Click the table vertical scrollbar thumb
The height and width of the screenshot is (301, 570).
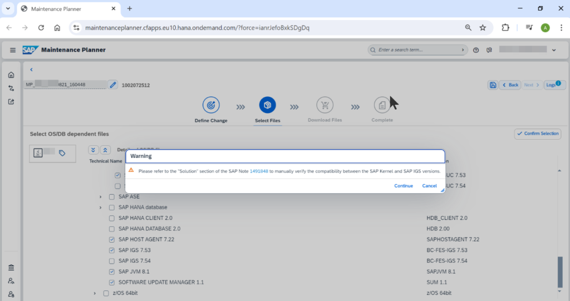(x=560, y=272)
